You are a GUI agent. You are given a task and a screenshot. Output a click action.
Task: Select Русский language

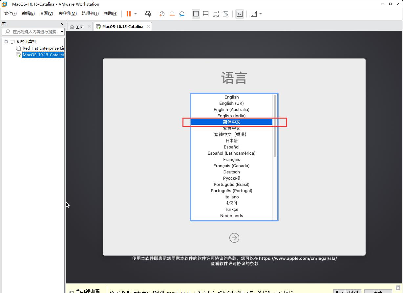pyautogui.click(x=232, y=178)
